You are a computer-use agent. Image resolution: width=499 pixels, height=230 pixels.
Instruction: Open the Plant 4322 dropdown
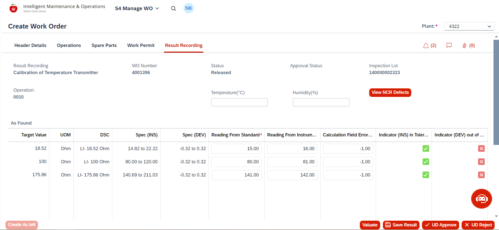(x=469, y=26)
